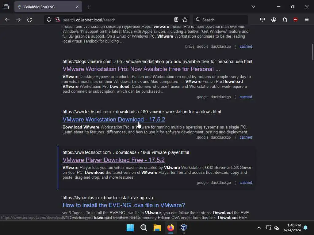Open the Extensions puzzle icon
The height and width of the screenshot is (235, 314).
(285, 20)
